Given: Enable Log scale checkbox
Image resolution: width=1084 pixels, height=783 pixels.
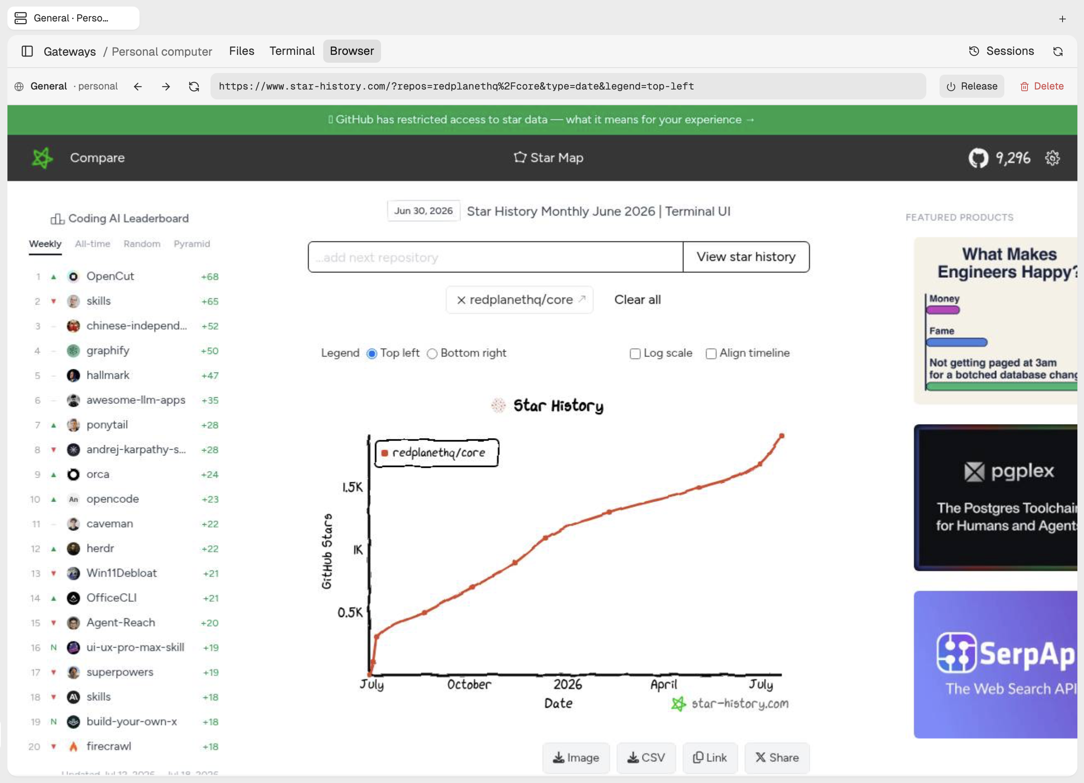Looking at the screenshot, I should (635, 354).
